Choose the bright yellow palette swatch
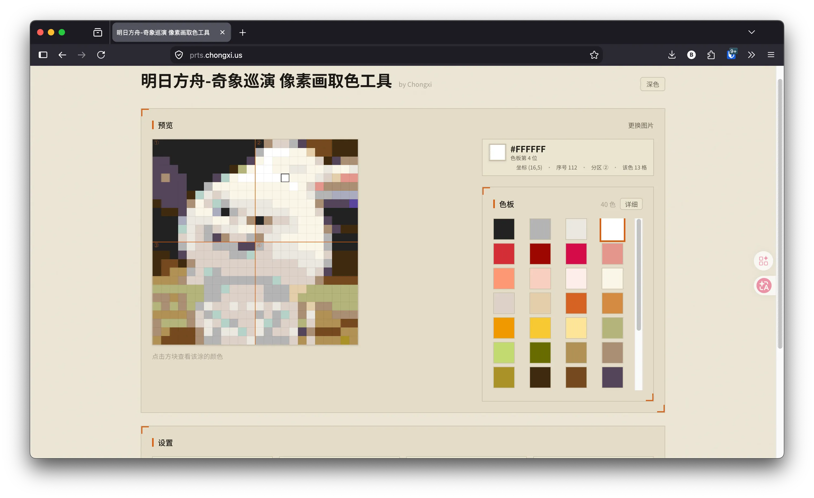Image resolution: width=814 pixels, height=498 pixels. click(x=540, y=328)
